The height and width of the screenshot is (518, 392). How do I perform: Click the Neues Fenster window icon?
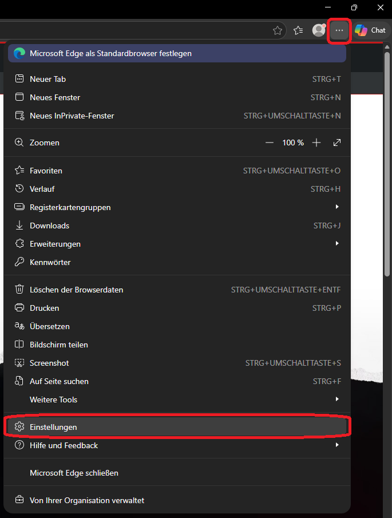pyautogui.click(x=19, y=97)
